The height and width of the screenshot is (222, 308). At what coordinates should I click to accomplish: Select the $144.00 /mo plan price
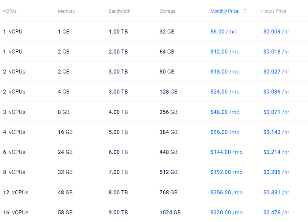227,152
